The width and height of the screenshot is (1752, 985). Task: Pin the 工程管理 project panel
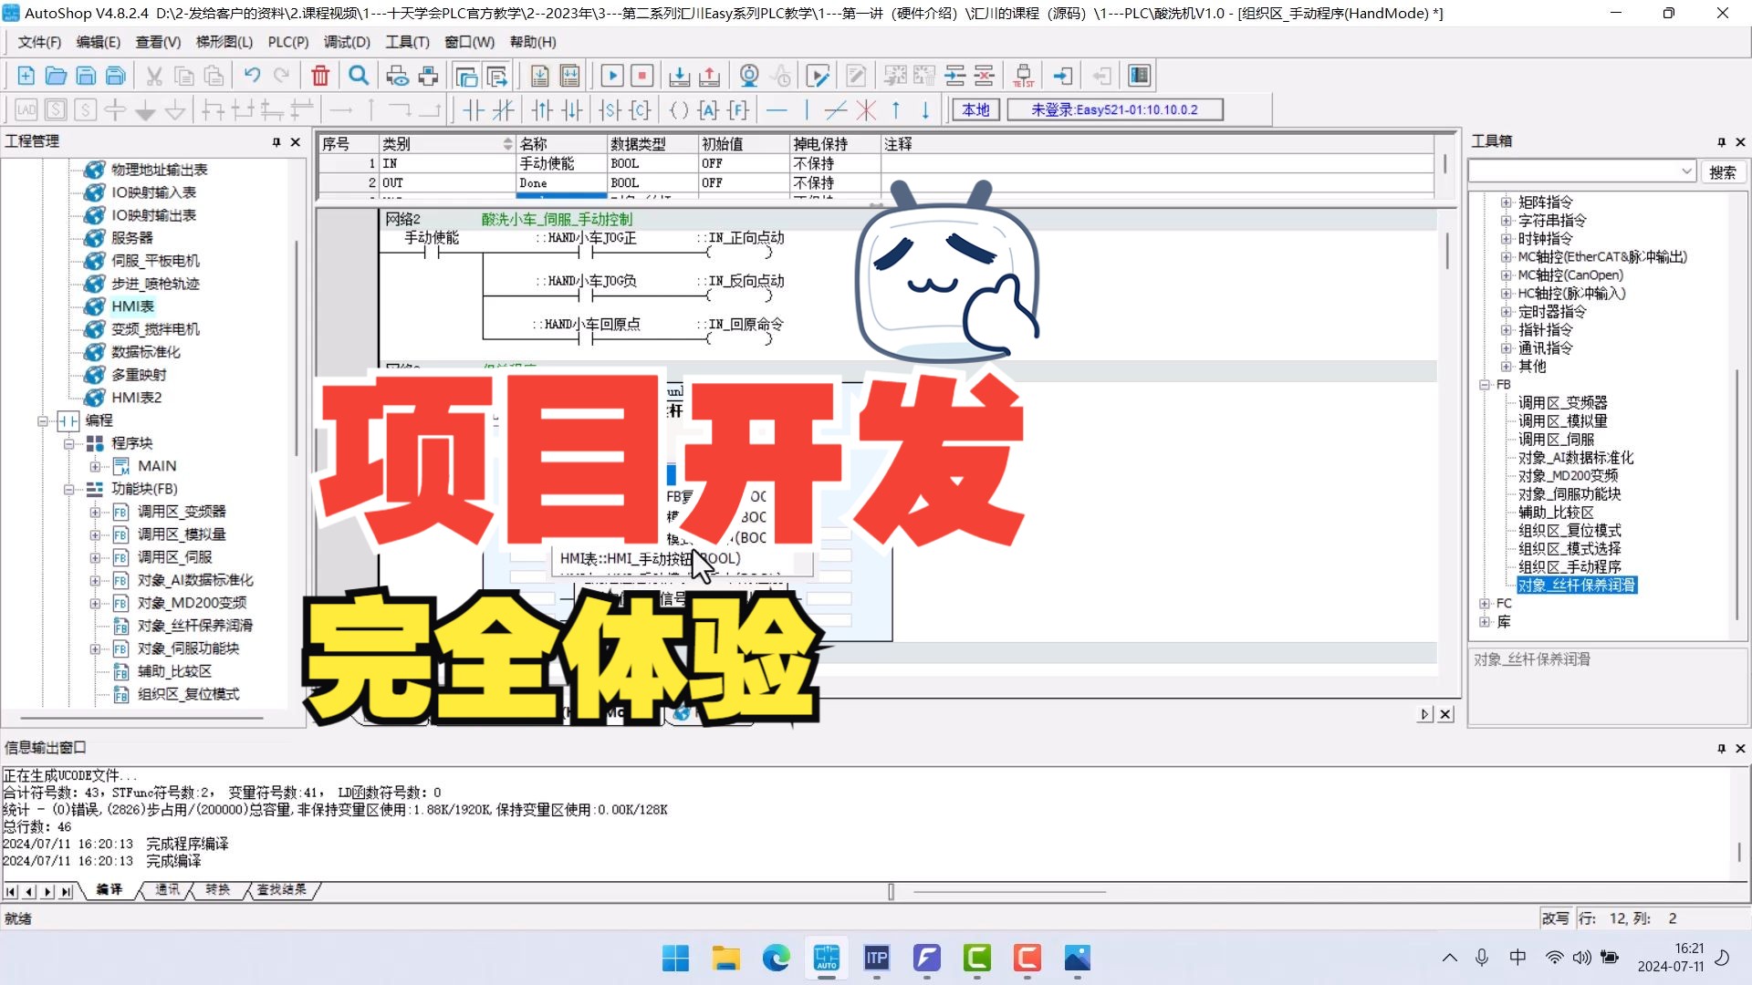tap(276, 142)
